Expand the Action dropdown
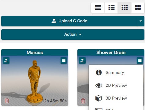This screenshot has width=145, height=110. coord(73,35)
